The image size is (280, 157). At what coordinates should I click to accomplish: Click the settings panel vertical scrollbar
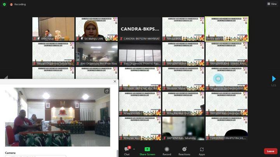(117, 154)
